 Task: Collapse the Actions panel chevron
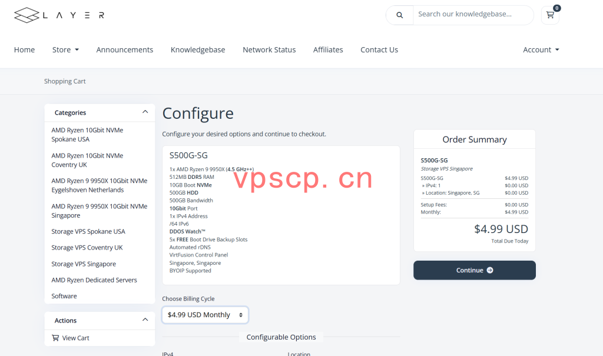[x=145, y=320]
